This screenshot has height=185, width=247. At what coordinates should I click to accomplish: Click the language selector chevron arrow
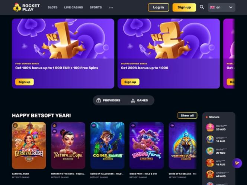pos(231,7)
